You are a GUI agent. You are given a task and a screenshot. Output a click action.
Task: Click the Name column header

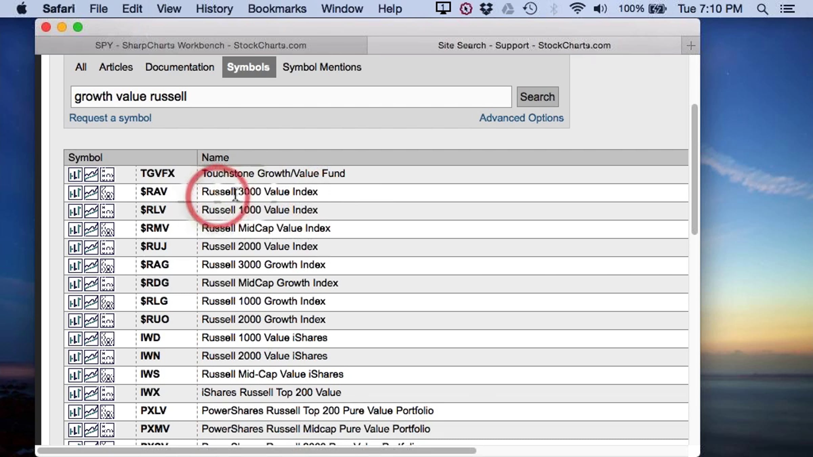443,157
